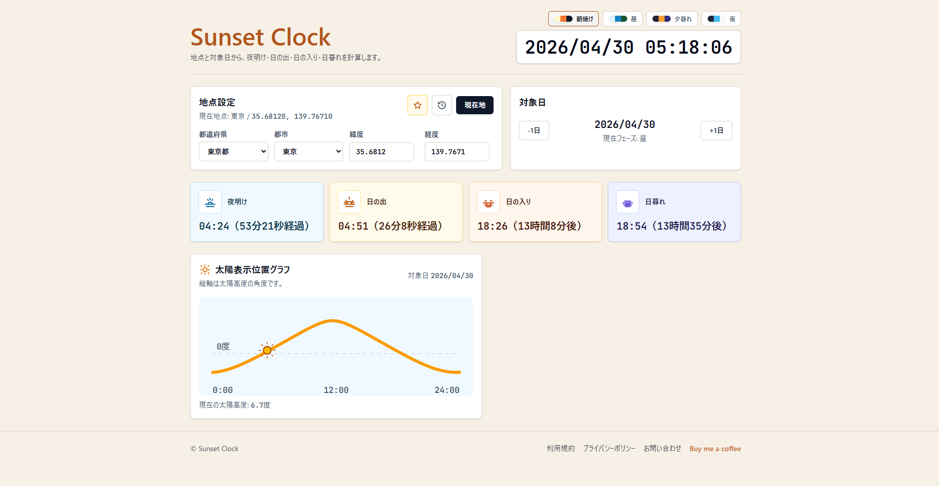Open 利用規約 in the footer menu

tap(560, 448)
